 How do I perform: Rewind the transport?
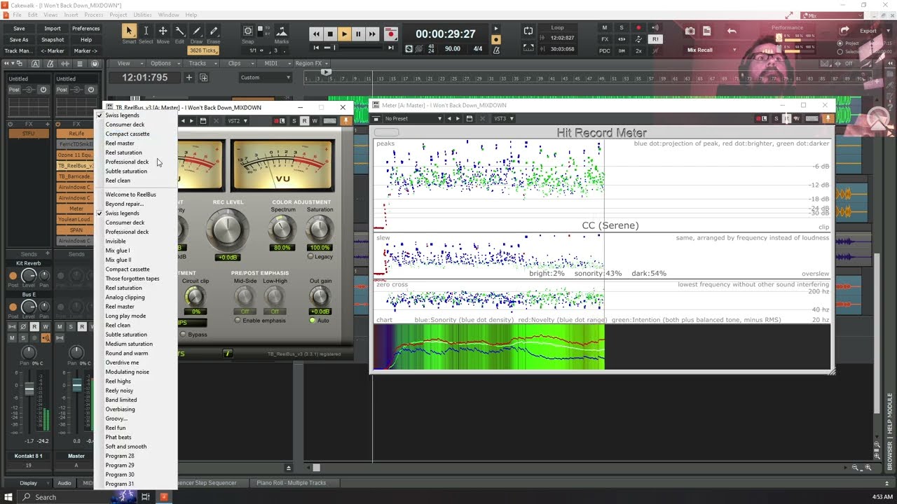(x=317, y=34)
